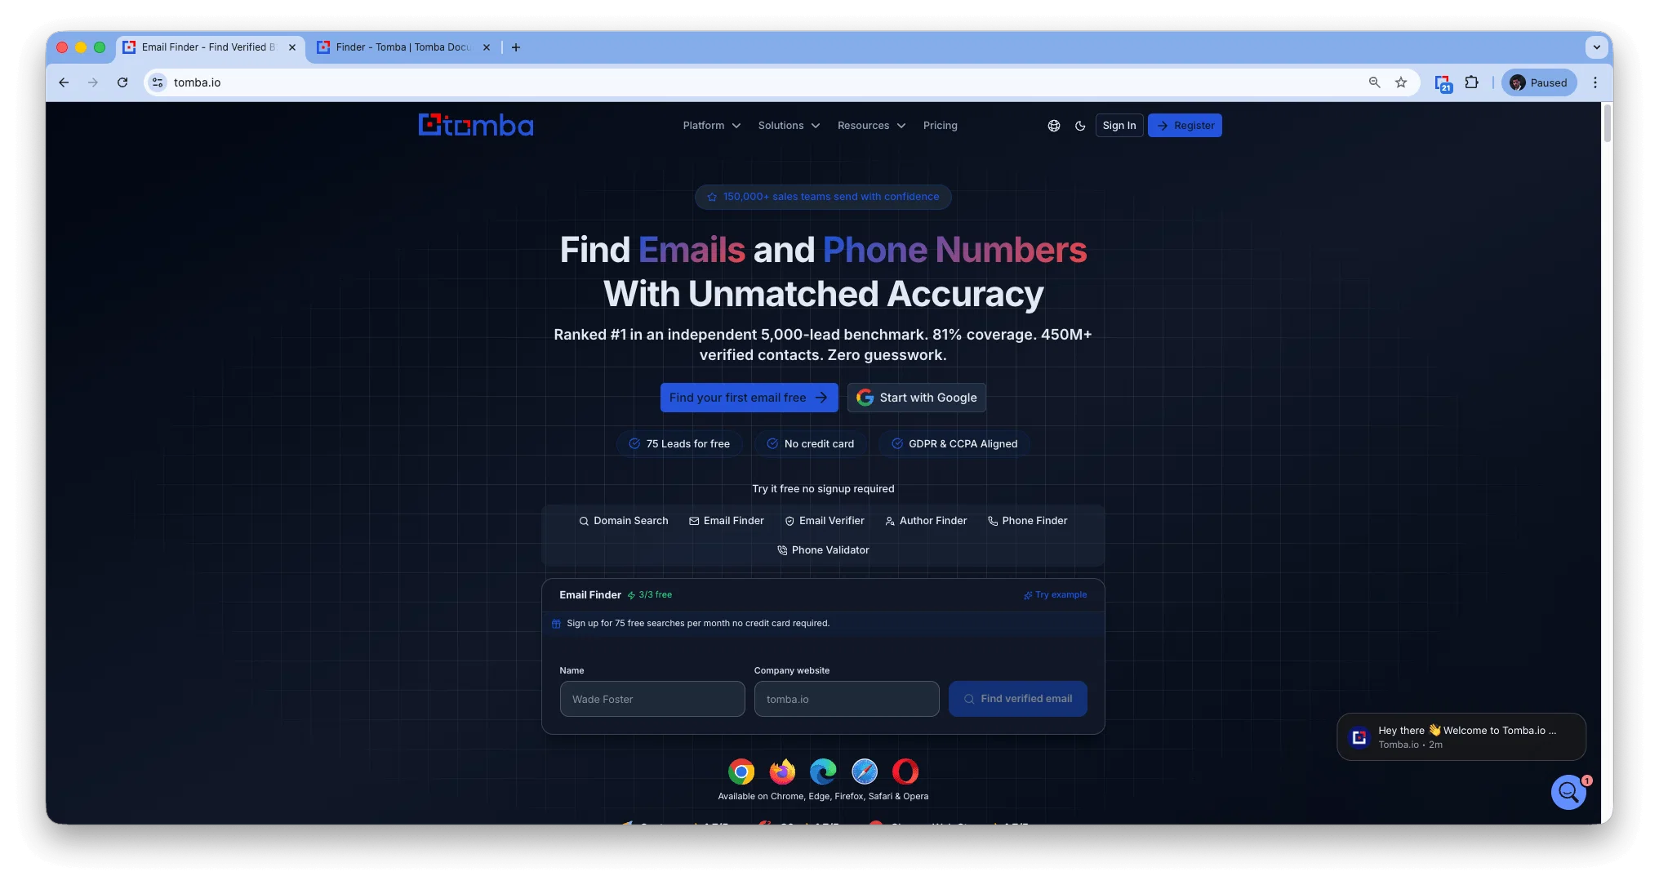1659x885 pixels.
Task: Open the Paused profile button
Action: pos(1539,82)
